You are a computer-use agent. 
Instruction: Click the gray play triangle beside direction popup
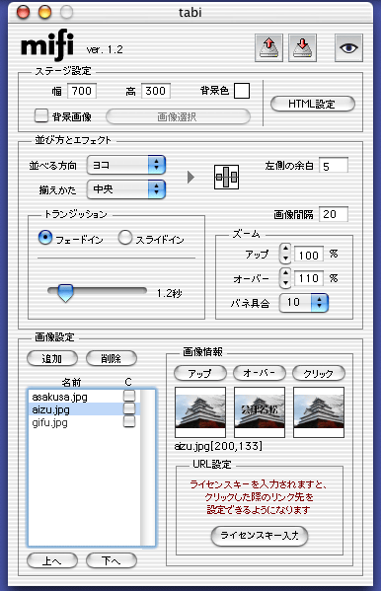click(190, 177)
